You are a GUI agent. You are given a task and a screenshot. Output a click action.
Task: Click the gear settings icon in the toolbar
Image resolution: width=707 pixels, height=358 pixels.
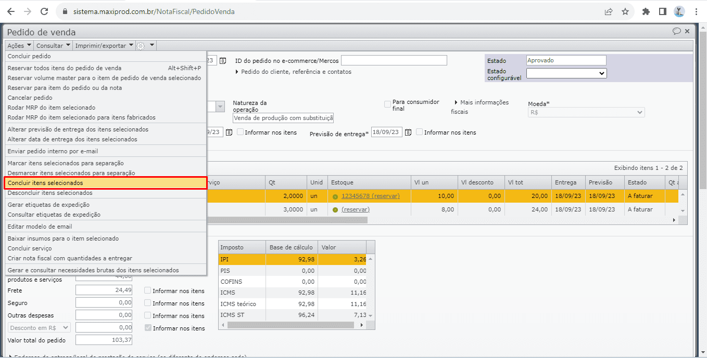pos(141,46)
